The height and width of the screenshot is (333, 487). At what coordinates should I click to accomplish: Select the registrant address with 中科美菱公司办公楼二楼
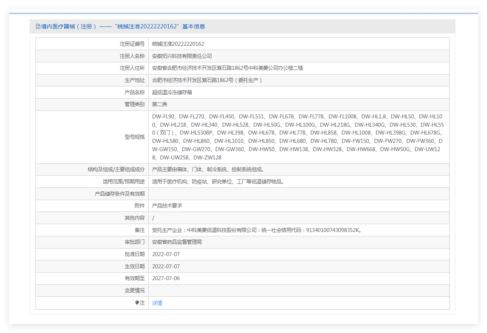click(228, 68)
